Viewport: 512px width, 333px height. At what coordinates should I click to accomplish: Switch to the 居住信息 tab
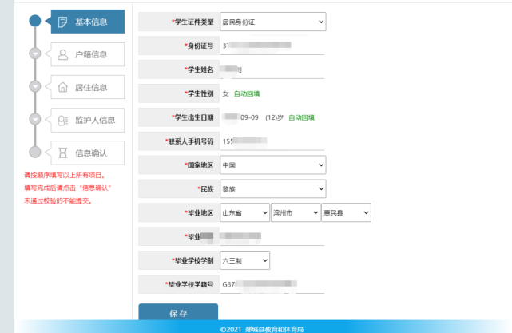pyautogui.click(x=88, y=87)
